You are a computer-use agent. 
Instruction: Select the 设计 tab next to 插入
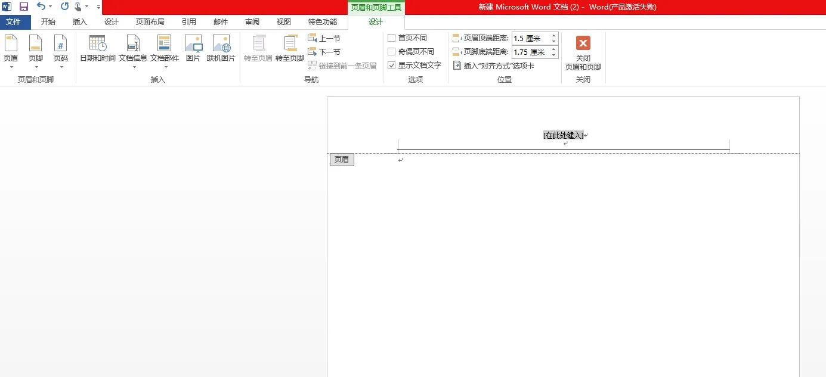coord(112,22)
